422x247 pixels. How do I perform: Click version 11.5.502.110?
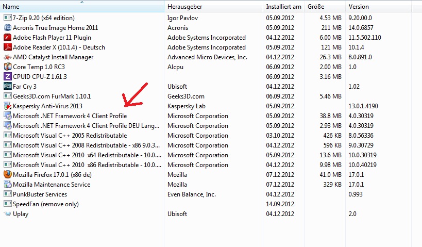[365, 38]
